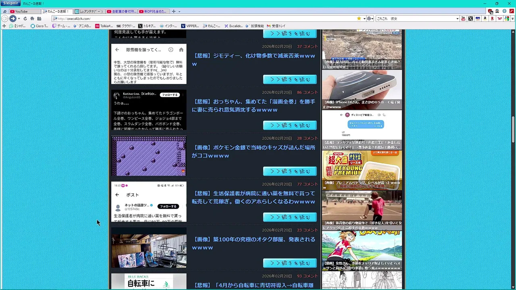516x290 pixels.
Task: Open the sidebar 体育祭 借り物競争 image
Action: point(362,210)
